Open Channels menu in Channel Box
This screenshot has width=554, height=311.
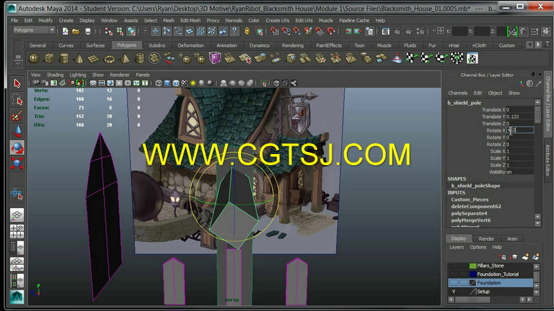(458, 93)
